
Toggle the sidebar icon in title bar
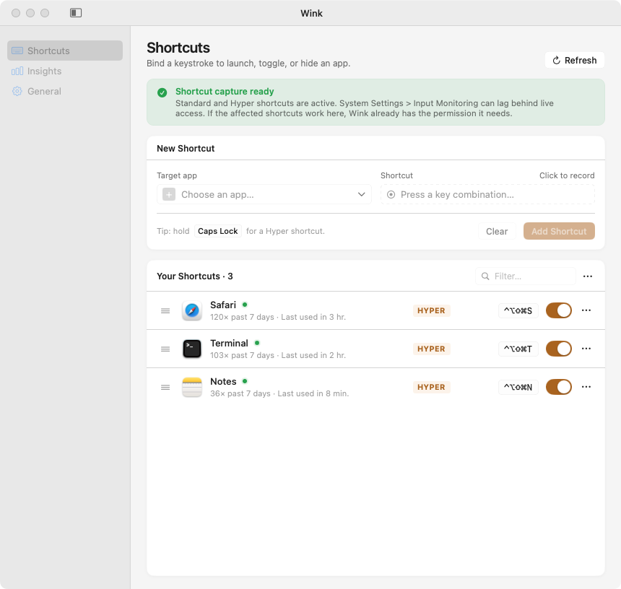click(76, 13)
